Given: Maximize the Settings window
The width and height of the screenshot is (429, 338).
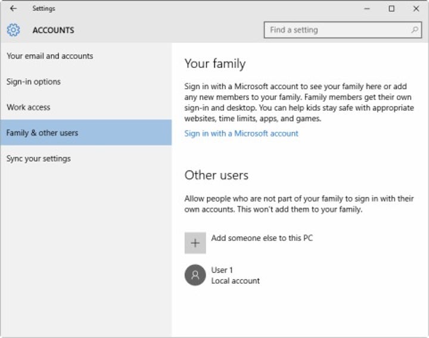Looking at the screenshot, I should (x=391, y=9).
